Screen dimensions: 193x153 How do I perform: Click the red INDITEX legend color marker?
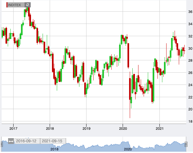point(7,5)
